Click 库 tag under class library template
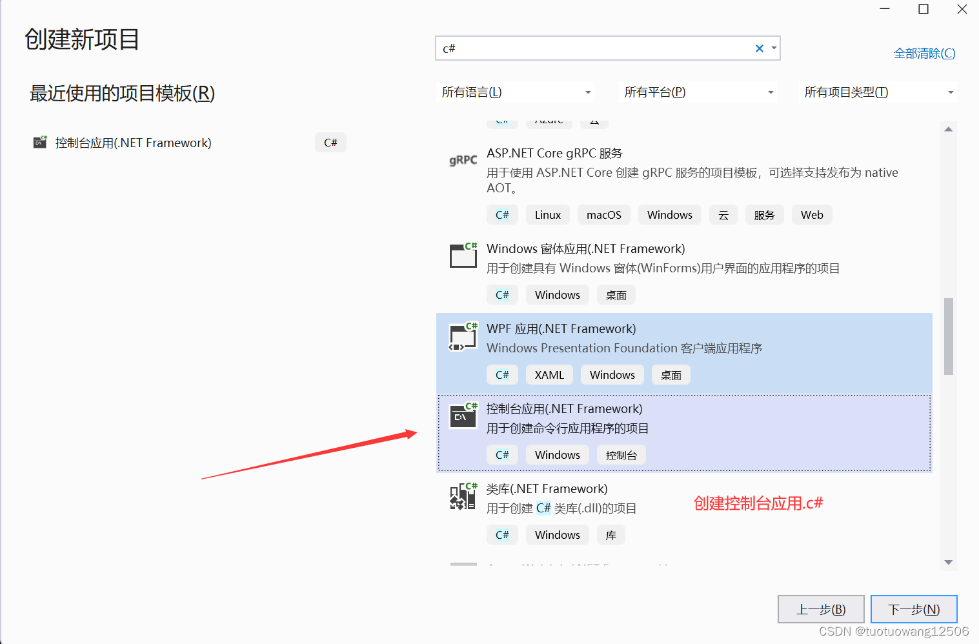The width and height of the screenshot is (979, 644). click(x=611, y=535)
